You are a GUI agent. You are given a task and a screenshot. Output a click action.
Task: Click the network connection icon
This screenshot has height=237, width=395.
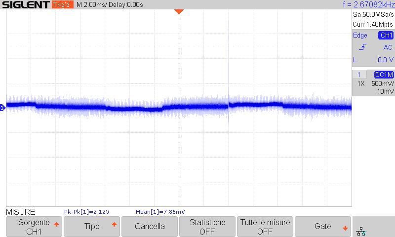pos(361,231)
